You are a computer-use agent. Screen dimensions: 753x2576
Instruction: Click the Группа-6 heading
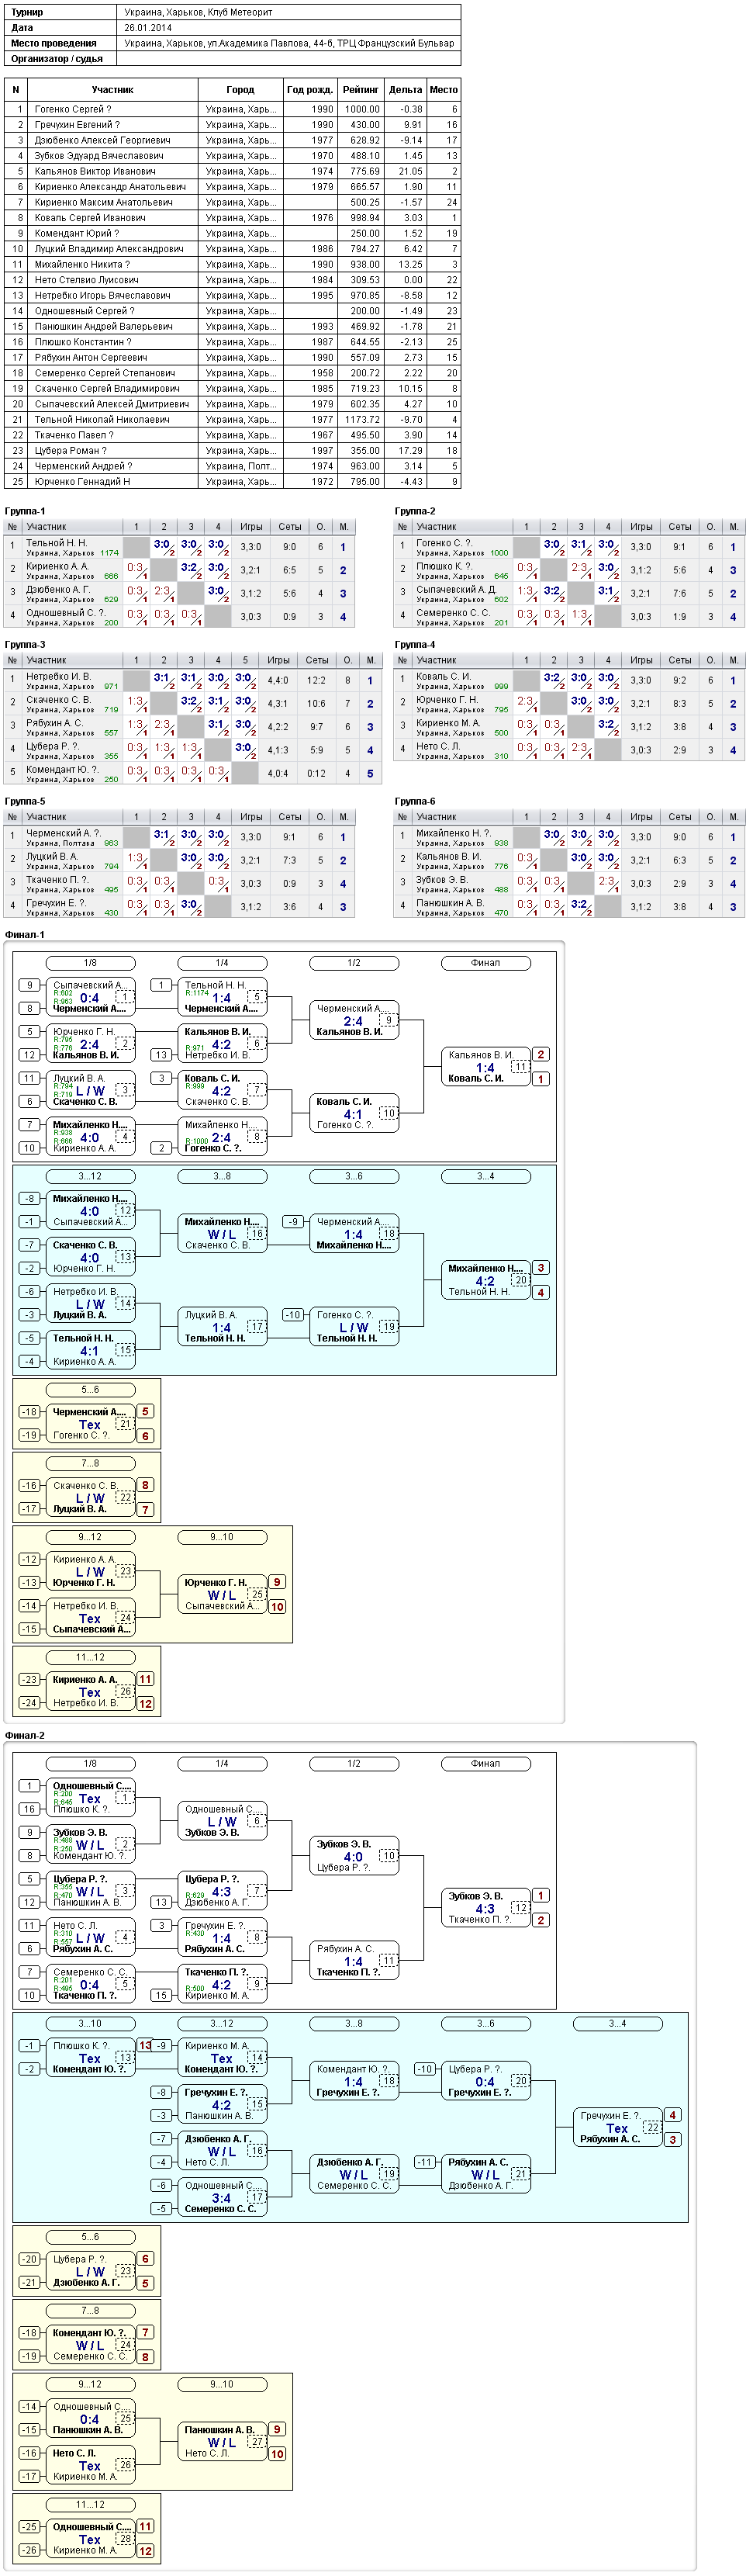coord(415,802)
